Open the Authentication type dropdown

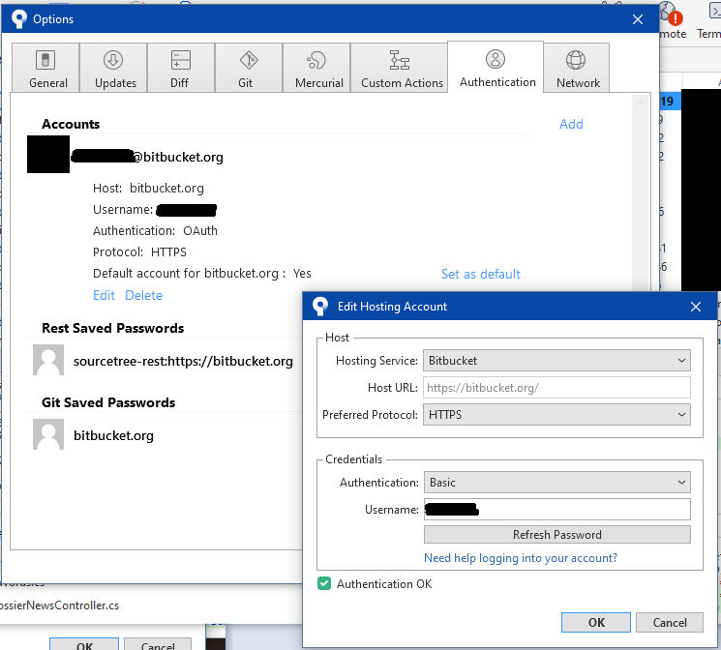(557, 483)
